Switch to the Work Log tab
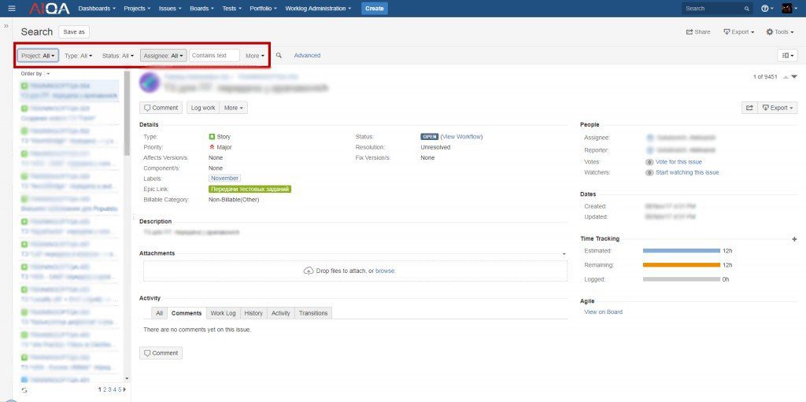806x402 pixels. pos(223,313)
